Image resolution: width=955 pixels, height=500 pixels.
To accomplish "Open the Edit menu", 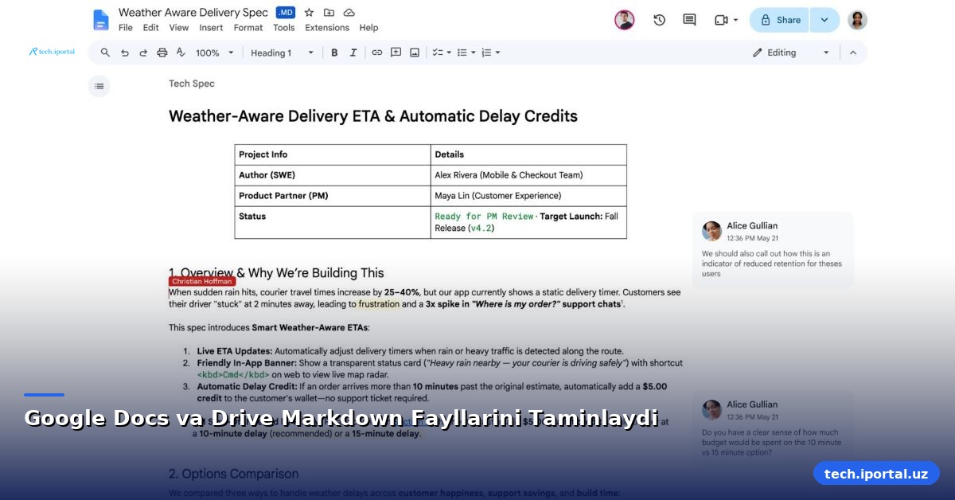I will pyautogui.click(x=151, y=27).
